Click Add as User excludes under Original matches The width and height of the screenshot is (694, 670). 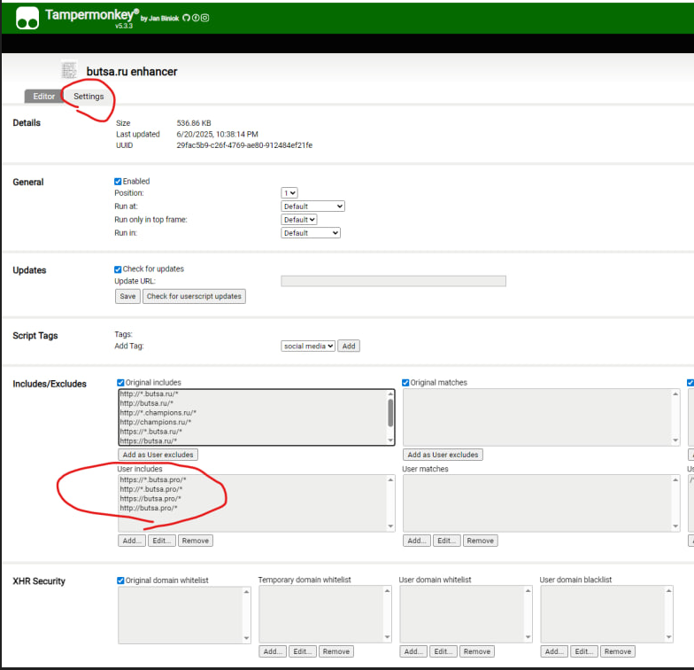(443, 455)
